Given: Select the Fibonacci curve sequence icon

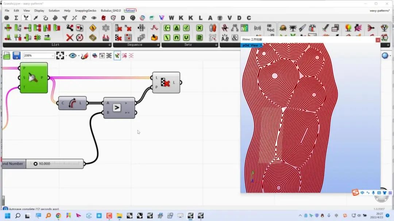Looking at the screenshot, I should [154, 28].
